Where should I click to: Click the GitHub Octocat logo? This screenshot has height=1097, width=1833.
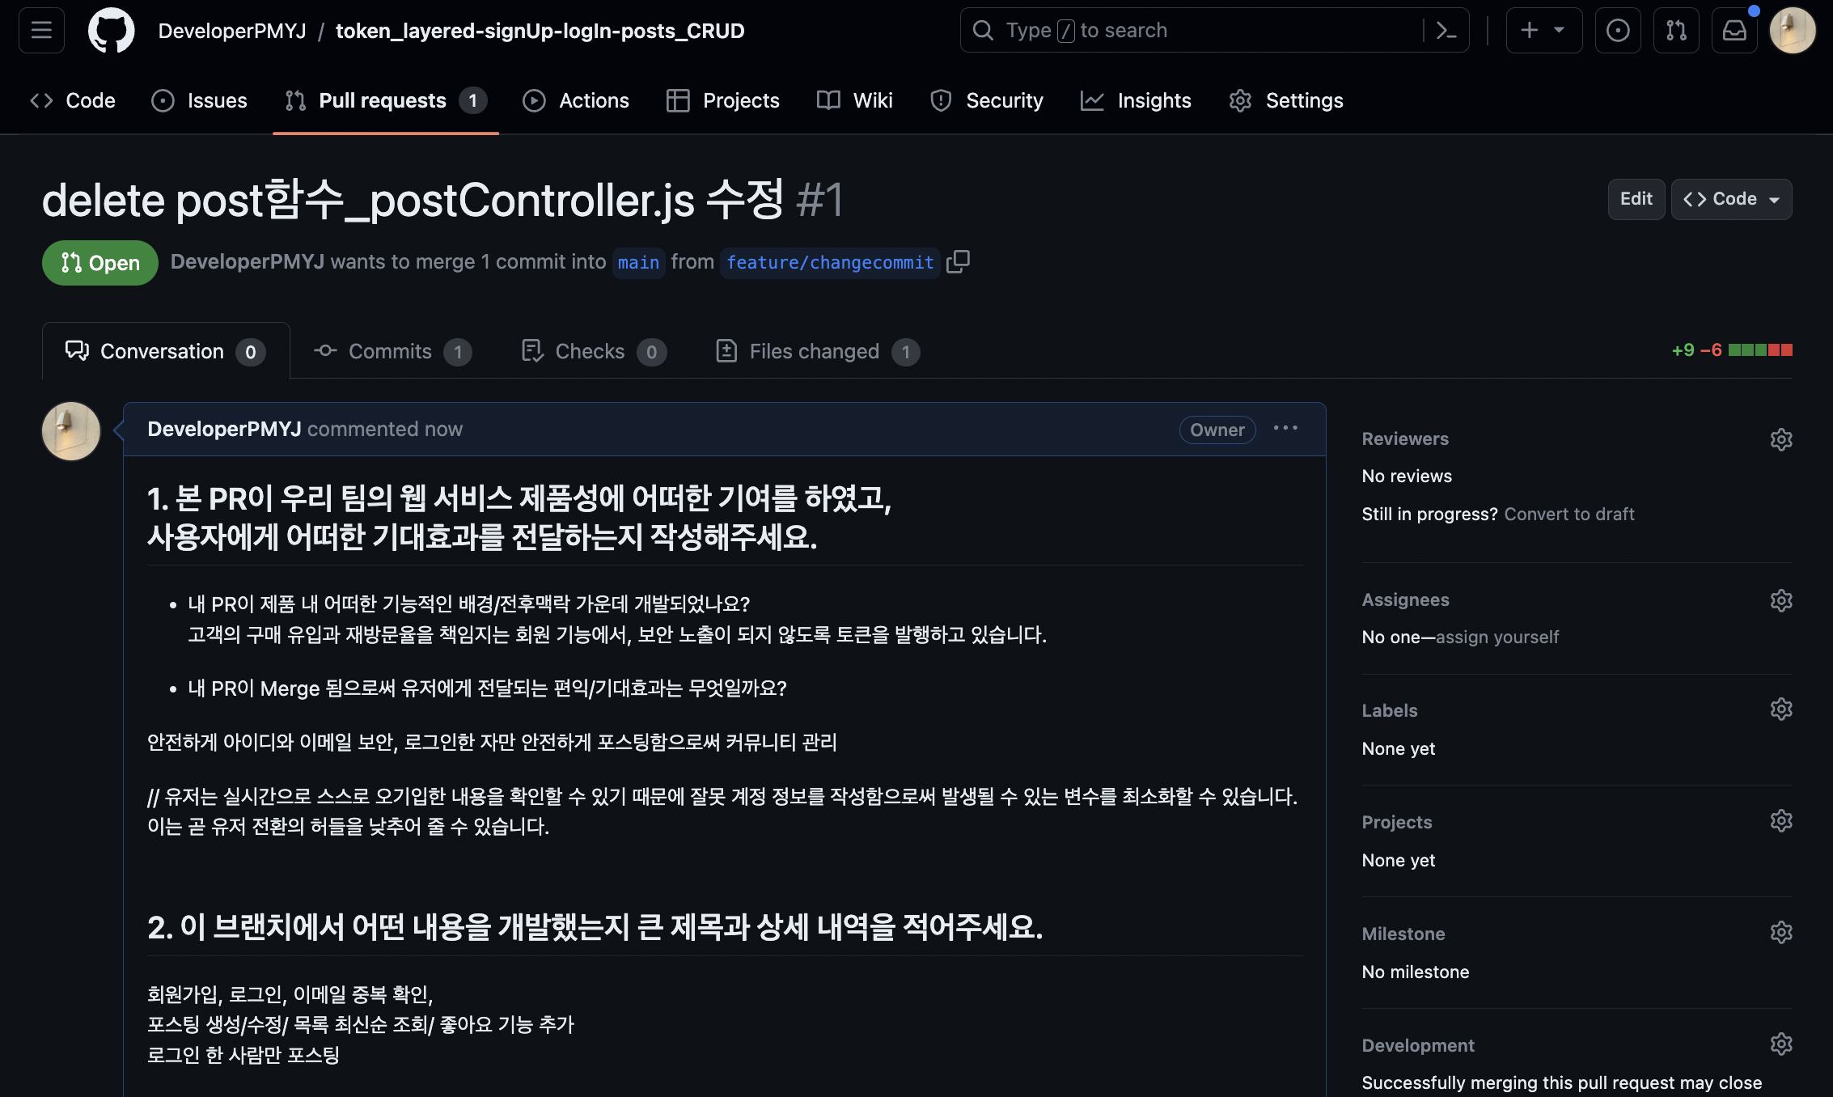pos(111,31)
